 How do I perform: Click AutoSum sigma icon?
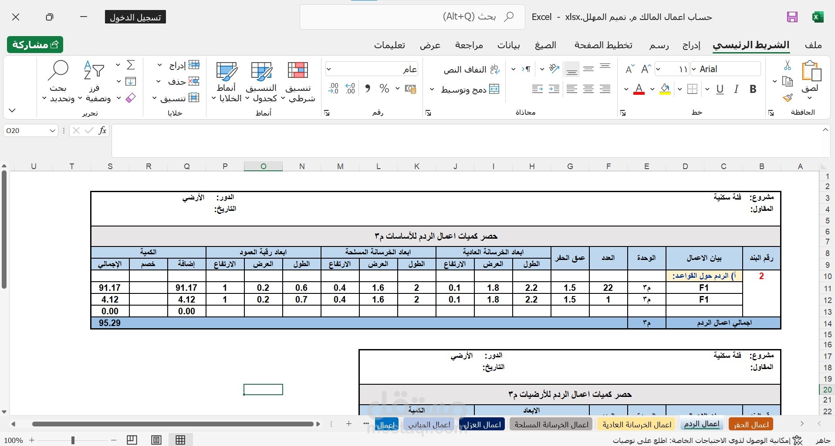click(131, 65)
